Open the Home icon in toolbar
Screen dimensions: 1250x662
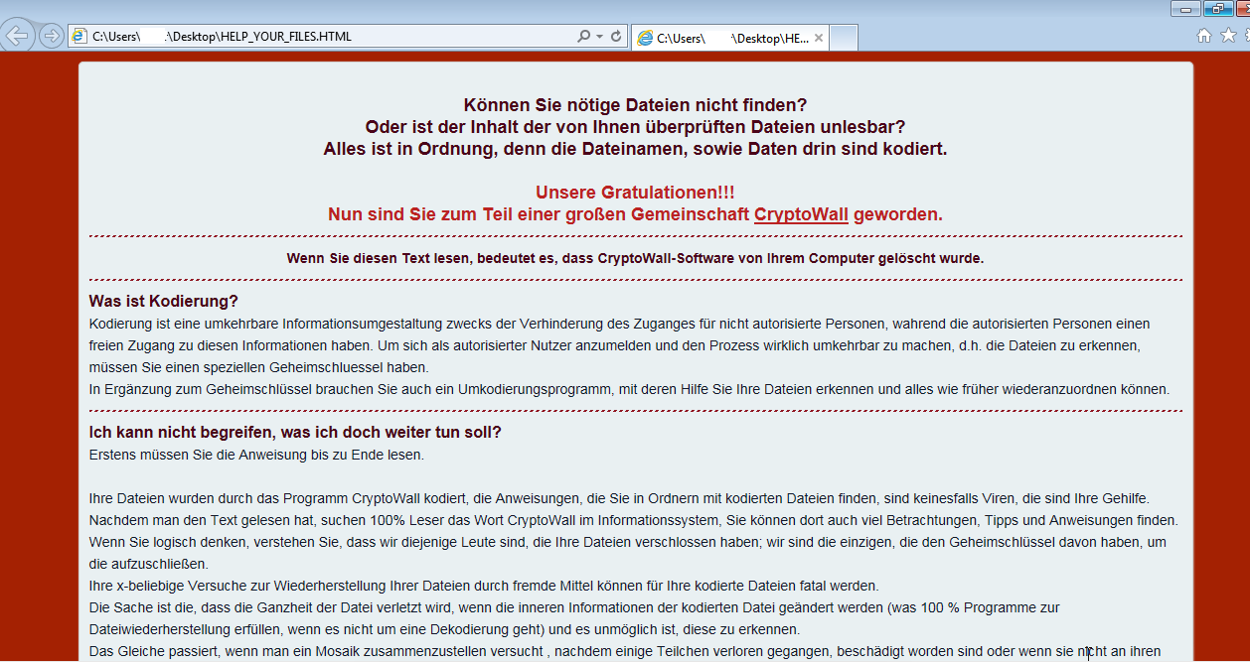click(1203, 36)
